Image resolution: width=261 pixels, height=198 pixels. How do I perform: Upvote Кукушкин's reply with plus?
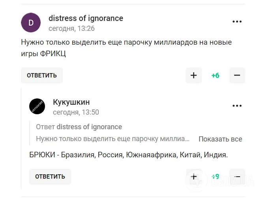tap(193, 177)
